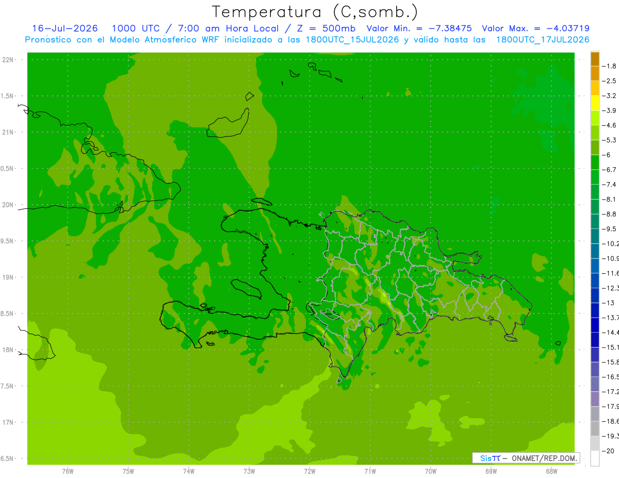Click the '72W' longitude label
The height and width of the screenshot is (478, 619).
[x=309, y=471]
